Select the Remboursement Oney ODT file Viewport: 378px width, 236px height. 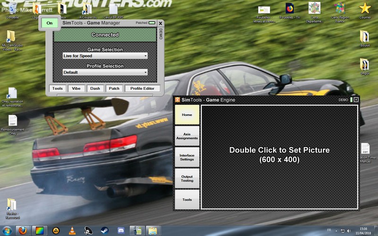pyautogui.click(x=13, y=125)
